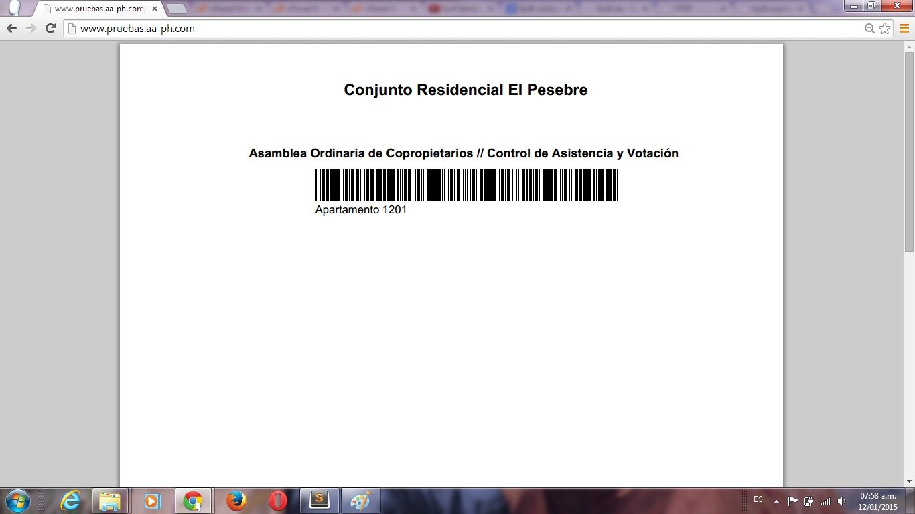Open Firefox from the taskbar
The height and width of the screenshot is (514, 915).
[235, 501]
